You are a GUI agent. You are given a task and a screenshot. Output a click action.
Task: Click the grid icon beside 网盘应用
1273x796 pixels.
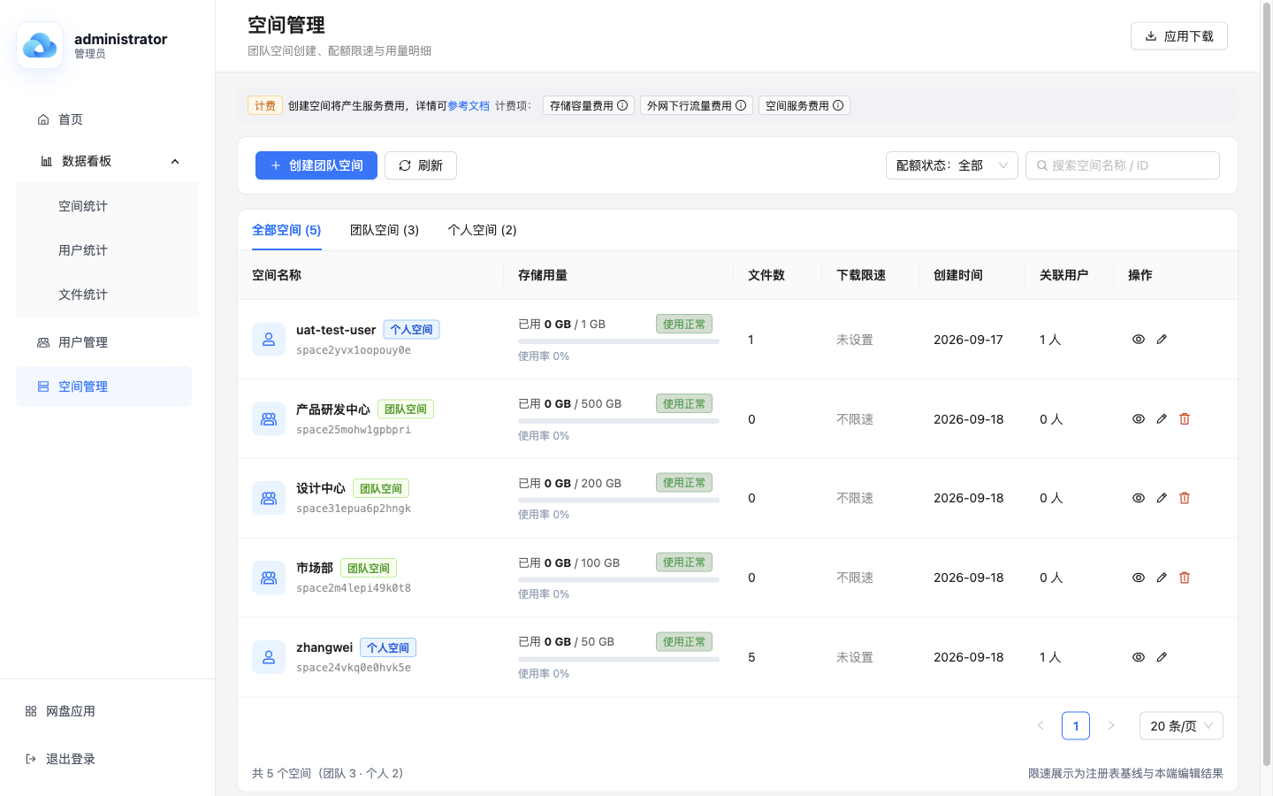click(31, 711)
